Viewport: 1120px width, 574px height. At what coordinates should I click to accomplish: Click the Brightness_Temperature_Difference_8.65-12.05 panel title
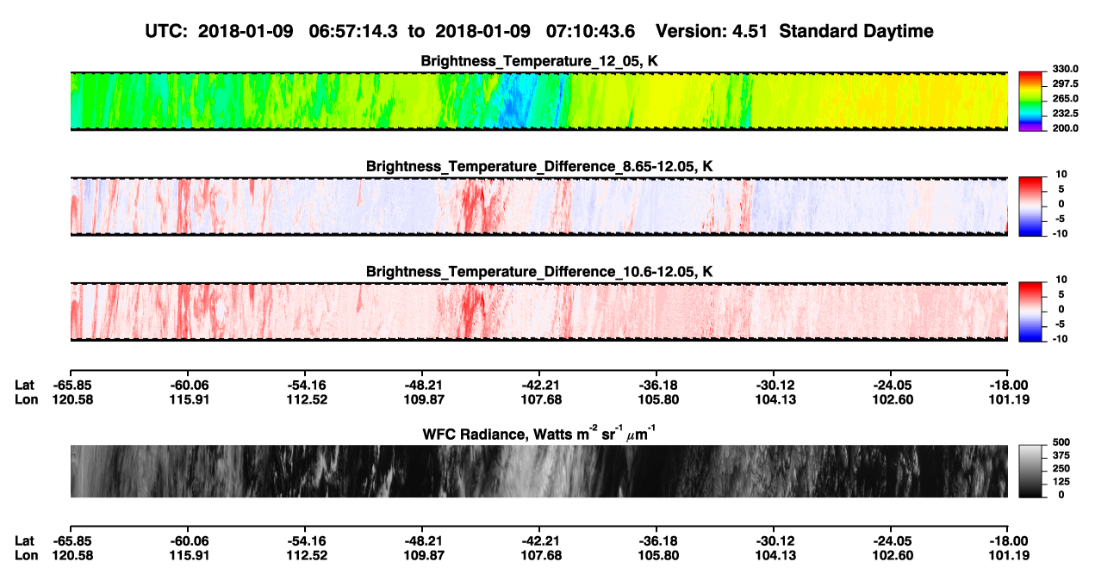(539, 166)
